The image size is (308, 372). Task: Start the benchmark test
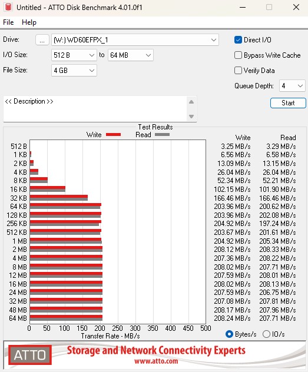[x=288, y=103]
